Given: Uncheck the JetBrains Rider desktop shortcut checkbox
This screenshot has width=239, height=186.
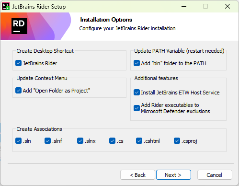Looking at the screenshot, I should (x=18, y=63).
